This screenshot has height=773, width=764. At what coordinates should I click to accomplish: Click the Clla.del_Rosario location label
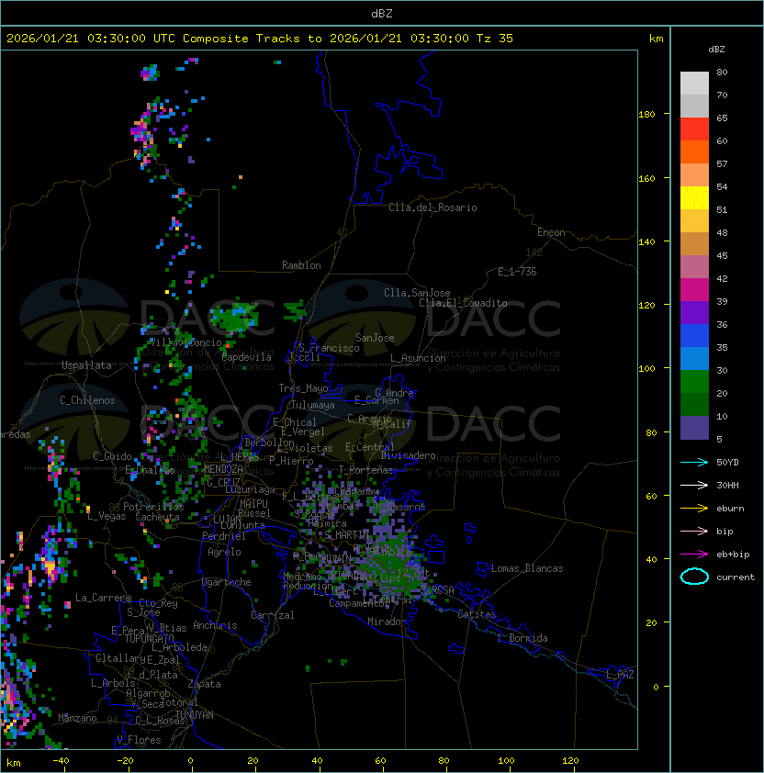(x=433, y=207)
